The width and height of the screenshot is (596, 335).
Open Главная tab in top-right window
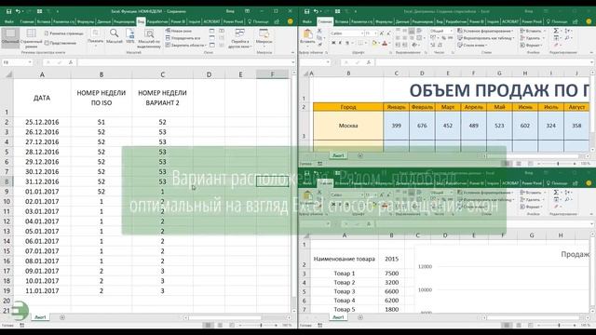pos(325,21)
